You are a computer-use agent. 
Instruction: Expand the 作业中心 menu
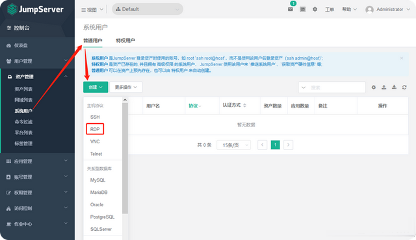37,224
